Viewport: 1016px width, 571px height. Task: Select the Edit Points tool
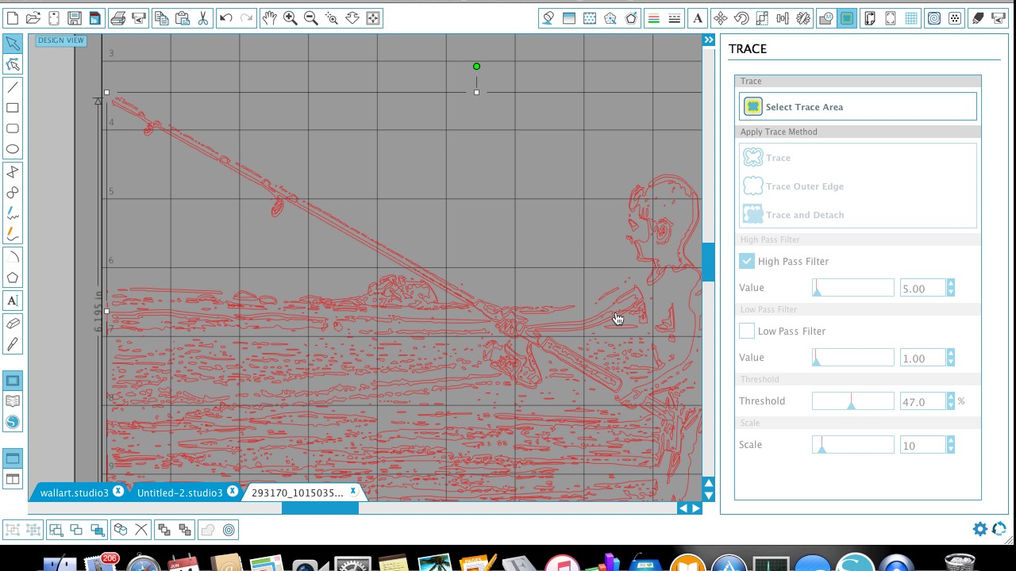click(x=13, y=64)
